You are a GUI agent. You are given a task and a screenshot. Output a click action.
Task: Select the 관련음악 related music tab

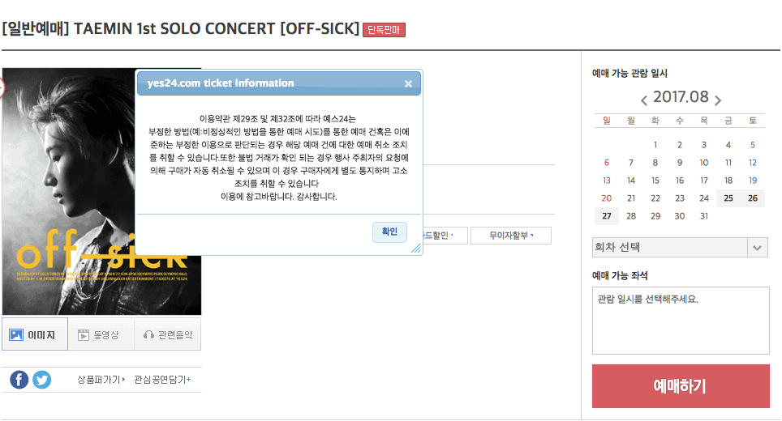[x=168, y=334]
